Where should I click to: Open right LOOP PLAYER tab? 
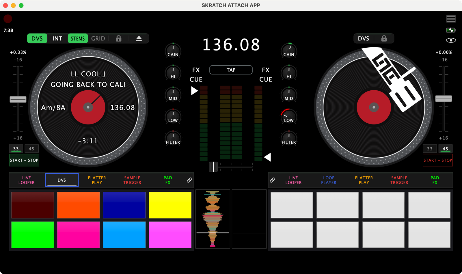point(329,180)
